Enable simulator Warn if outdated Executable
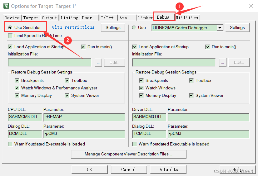The width and height of the screenshot is (258, 176). point(10,144)
